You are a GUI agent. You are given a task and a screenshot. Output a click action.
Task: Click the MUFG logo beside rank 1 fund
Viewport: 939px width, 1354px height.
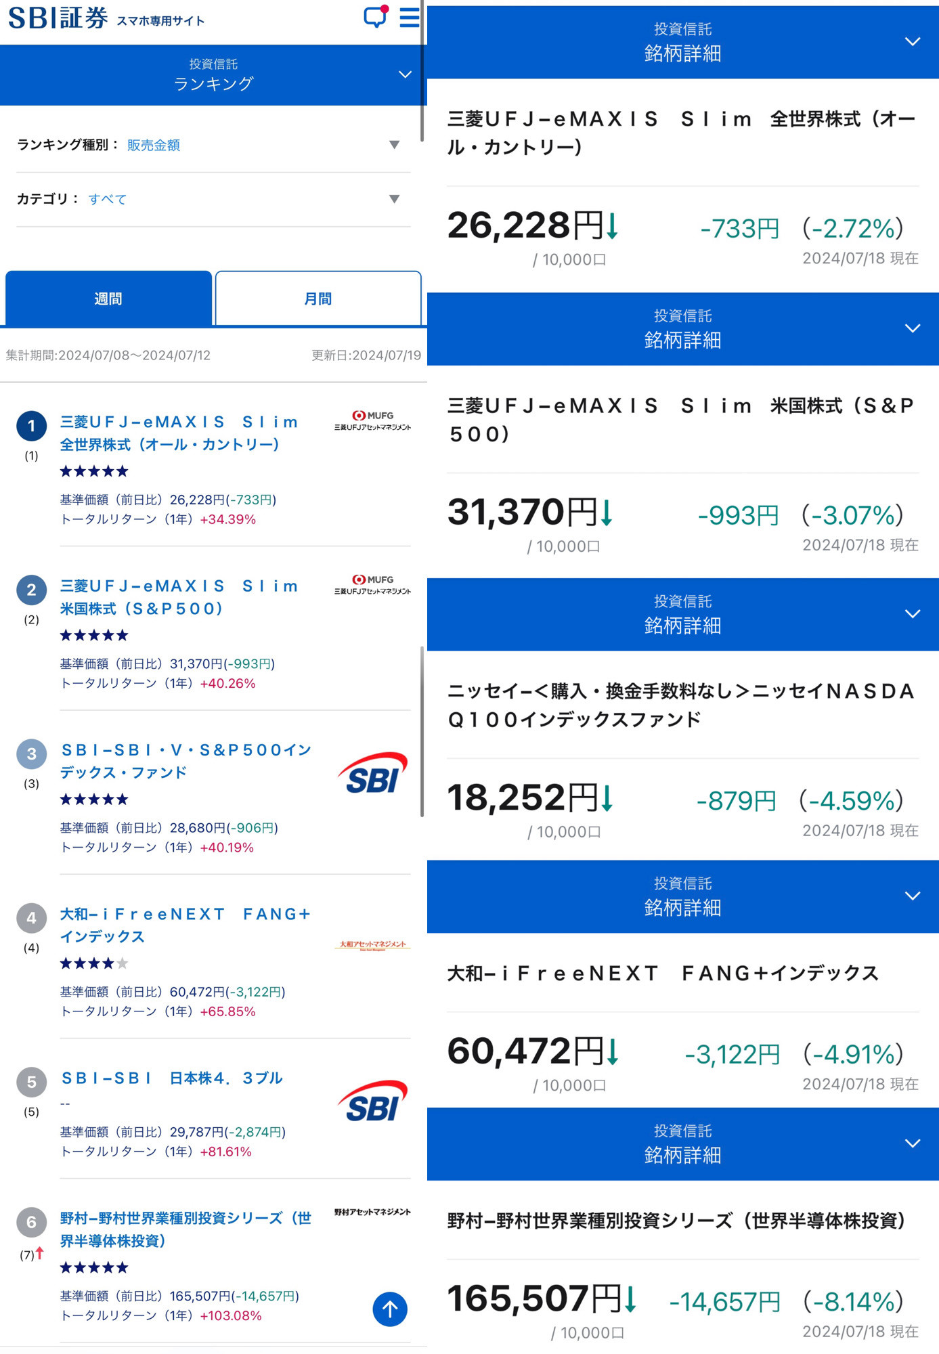coord(372,421)
